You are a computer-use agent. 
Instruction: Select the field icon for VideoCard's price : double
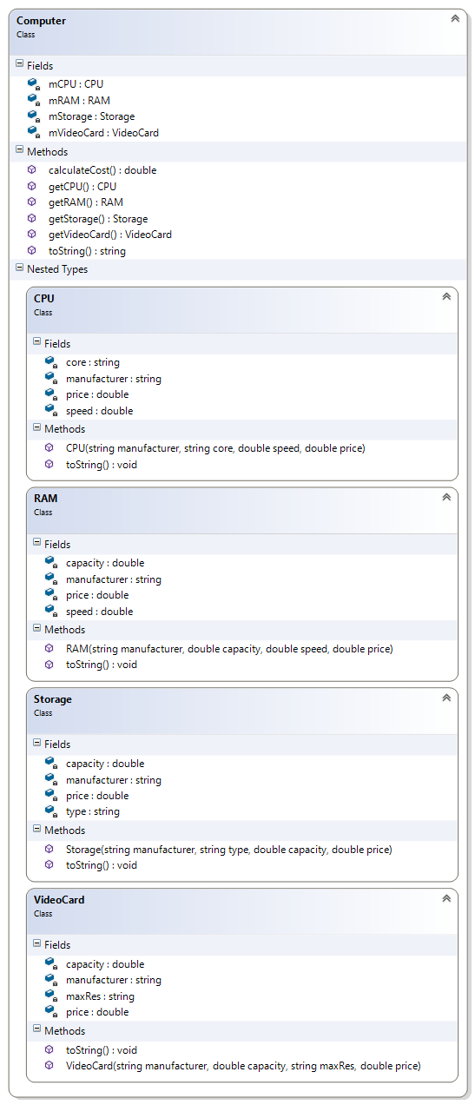(50, 1012)
